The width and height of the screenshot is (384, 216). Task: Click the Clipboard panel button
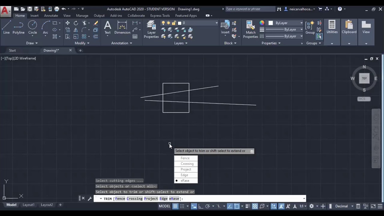click(349, 27)
